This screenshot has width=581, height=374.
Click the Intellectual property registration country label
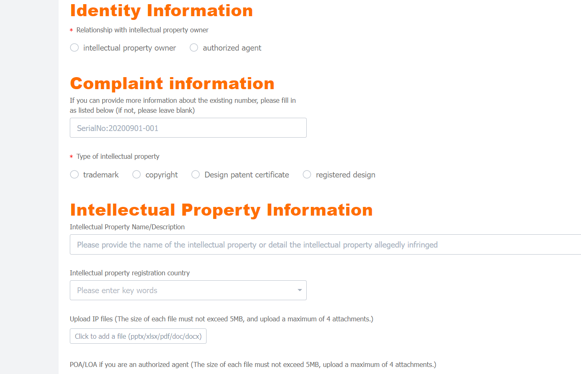pos(130,273)
